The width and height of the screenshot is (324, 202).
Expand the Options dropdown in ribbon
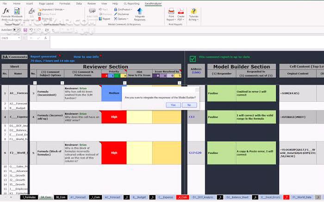pos(128,19)
